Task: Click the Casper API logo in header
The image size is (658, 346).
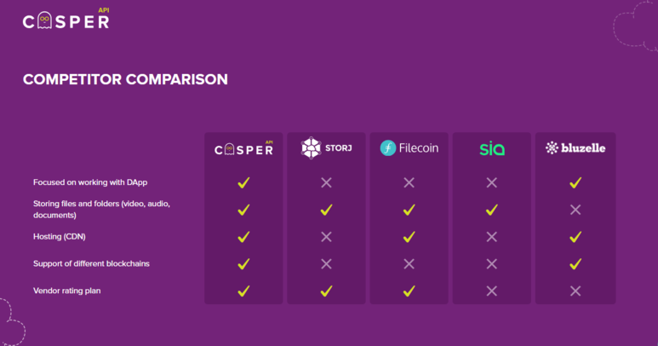Action: [66, 20]
